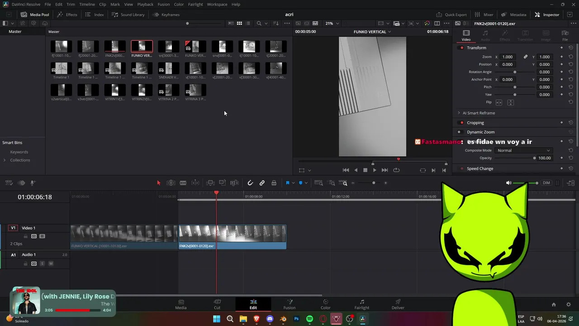Click the Zoom X value field
This screenshot has width=579, height=326.
[507, 57]
